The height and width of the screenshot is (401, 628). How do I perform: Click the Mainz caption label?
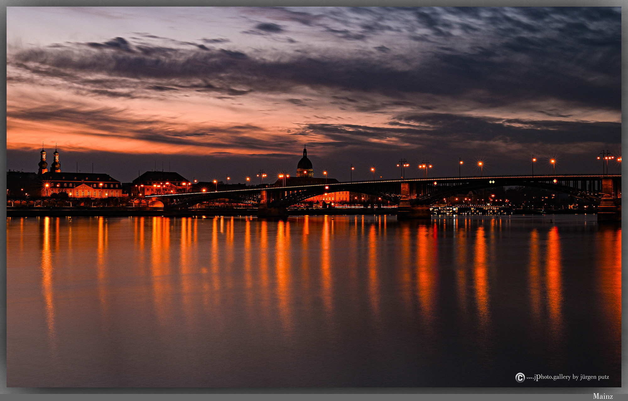tap(603, 396)
